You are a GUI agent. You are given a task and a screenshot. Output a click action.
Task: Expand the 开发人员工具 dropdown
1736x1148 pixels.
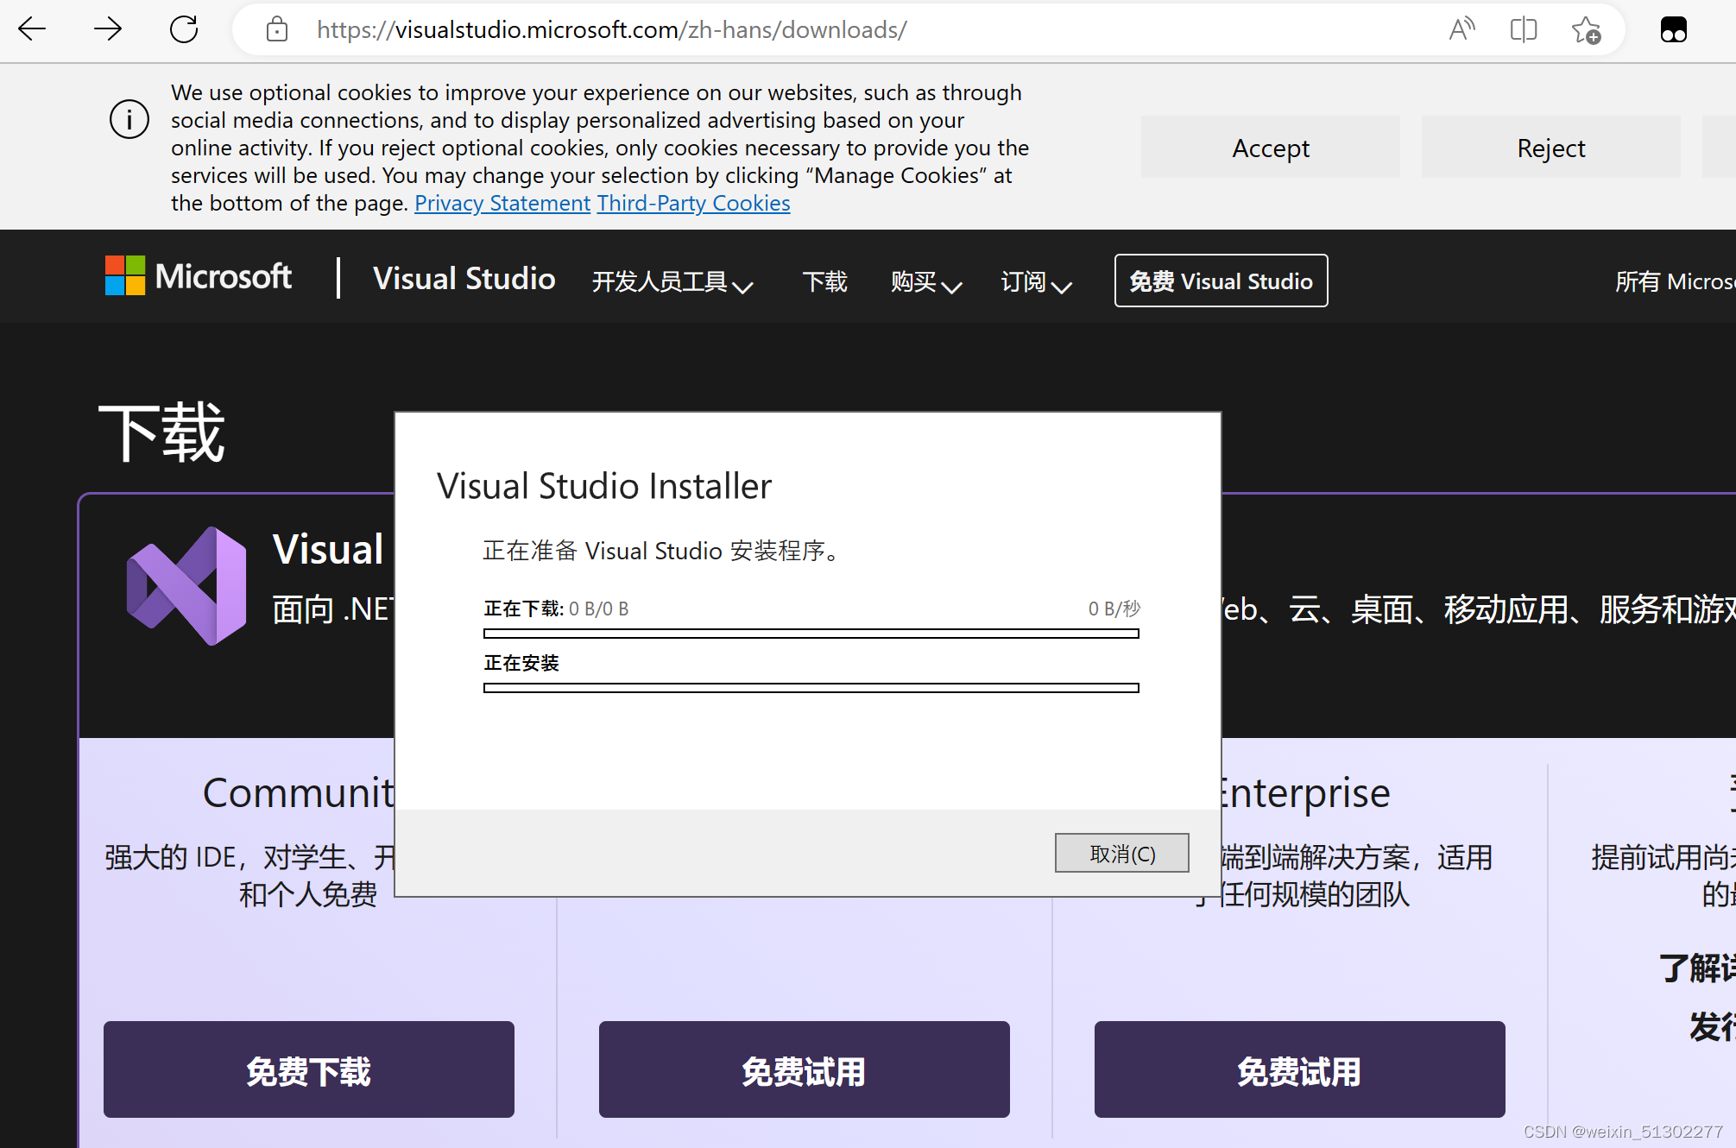tap(673, 282)
